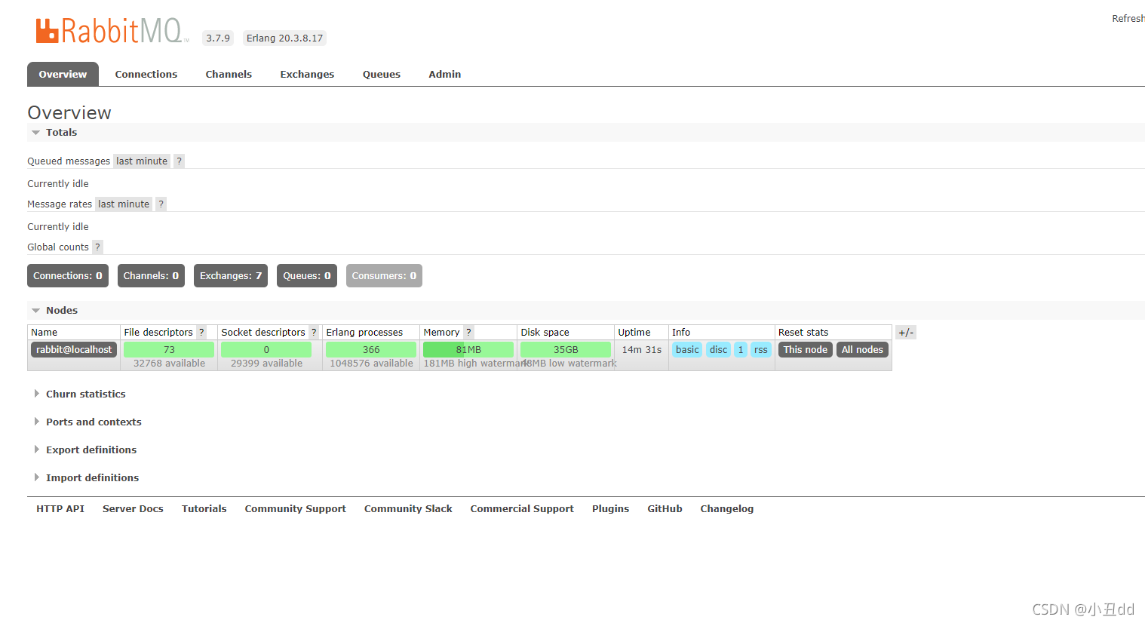This screenshot has width=1145, height=623.
Task: Expand Ports and contexts section
Action: [87, 422]
